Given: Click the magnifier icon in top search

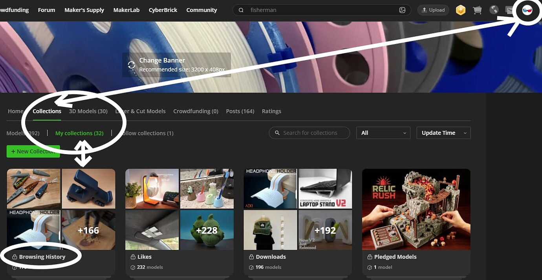Looking at the screenshot, I should 241,10.
